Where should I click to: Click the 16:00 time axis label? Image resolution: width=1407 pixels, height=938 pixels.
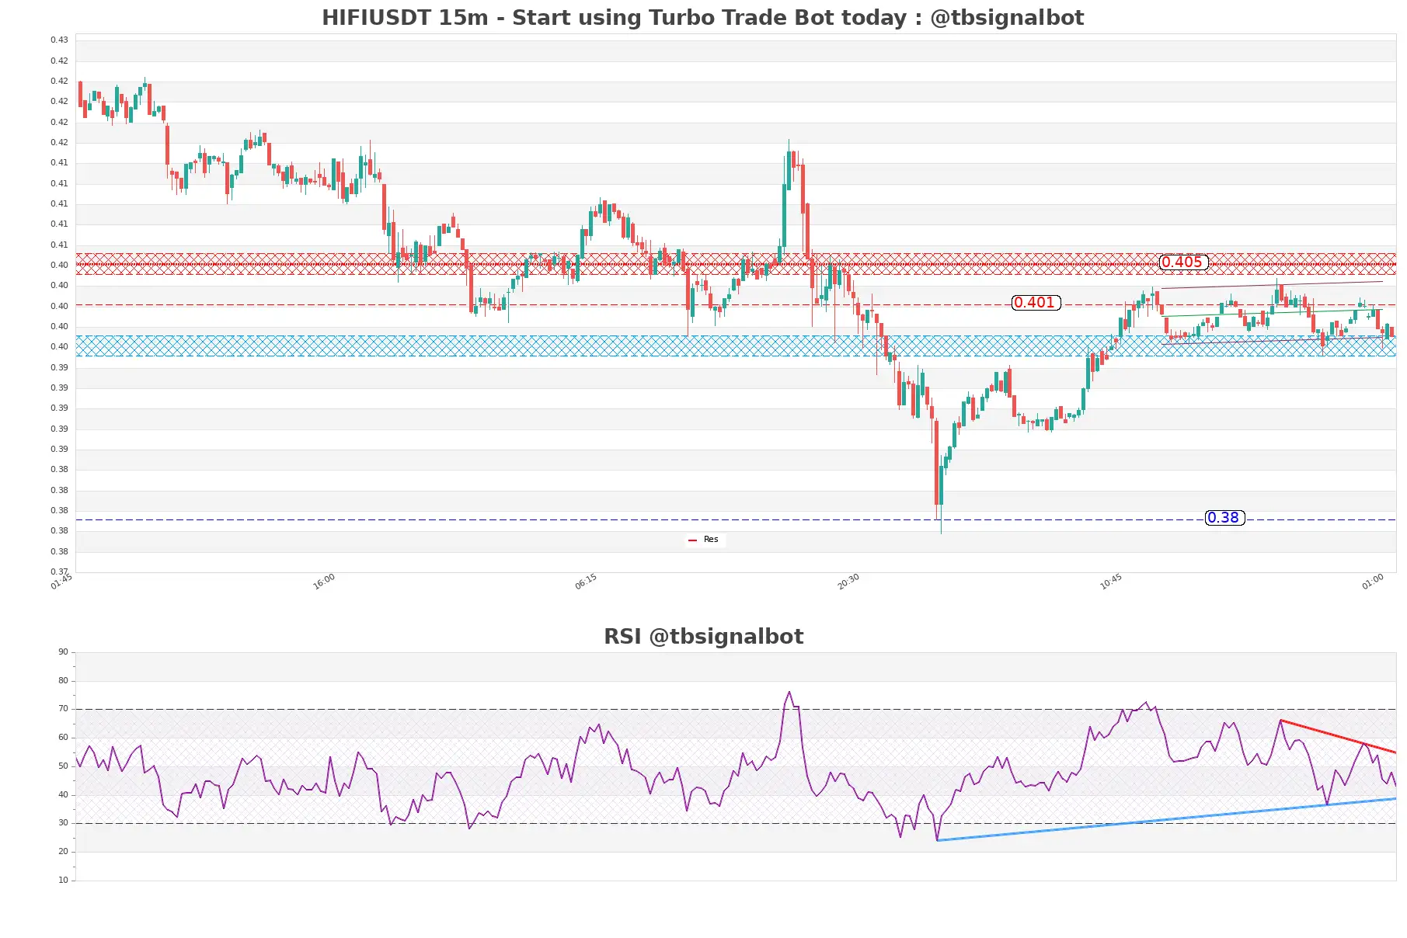tap(324, 582)
